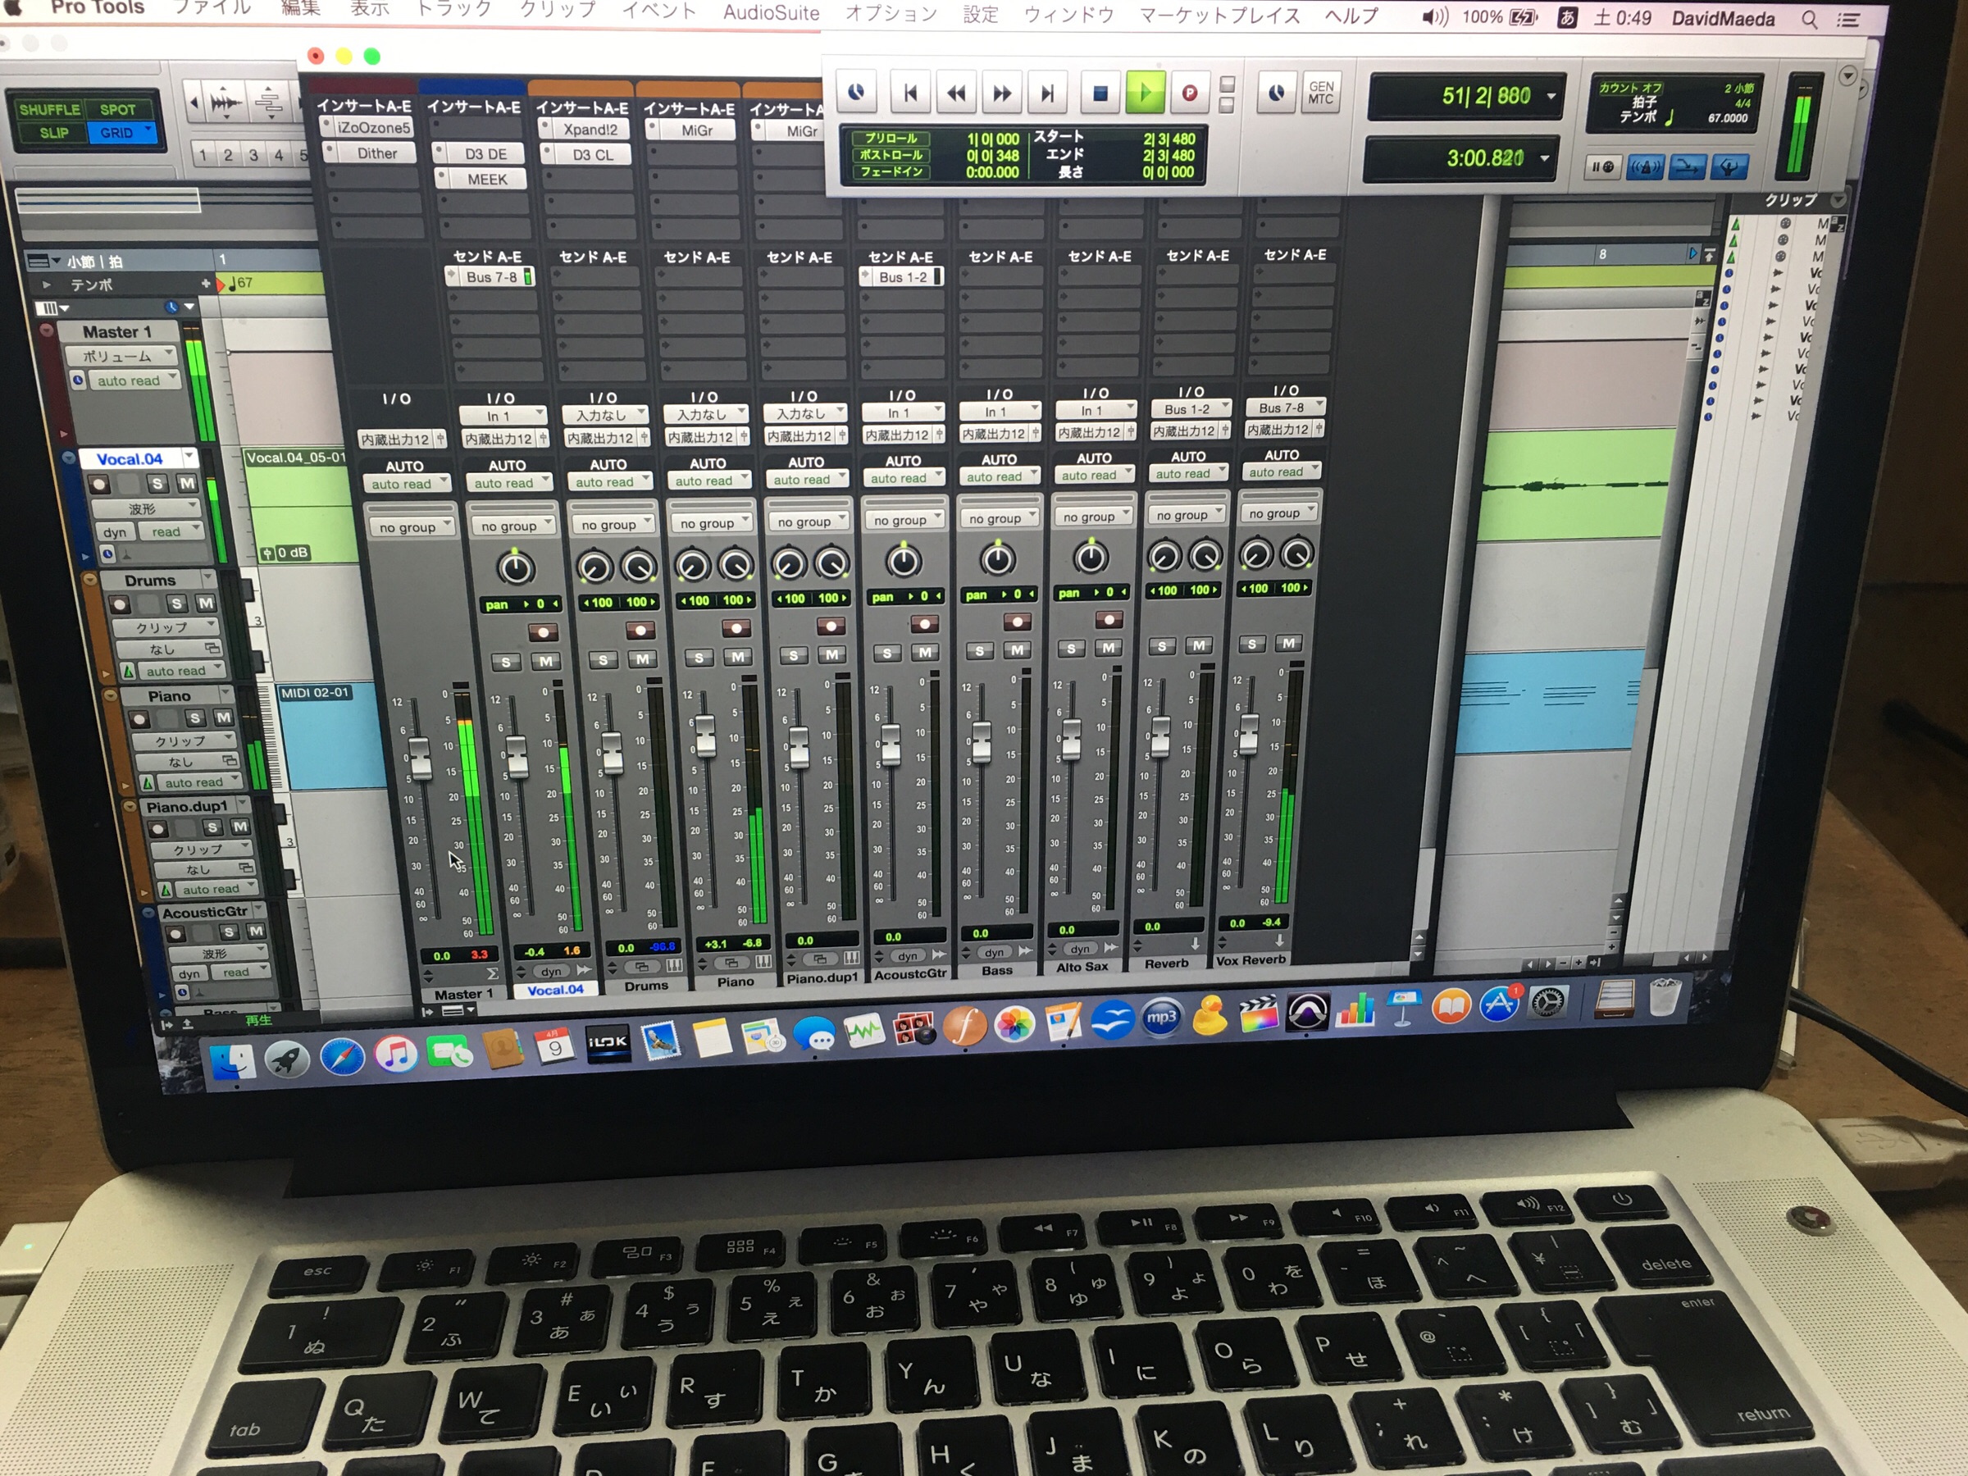The image size is (1968, 1476).
Task: Click the Fast Forward transport button
Action: [x=1002, y=93]
